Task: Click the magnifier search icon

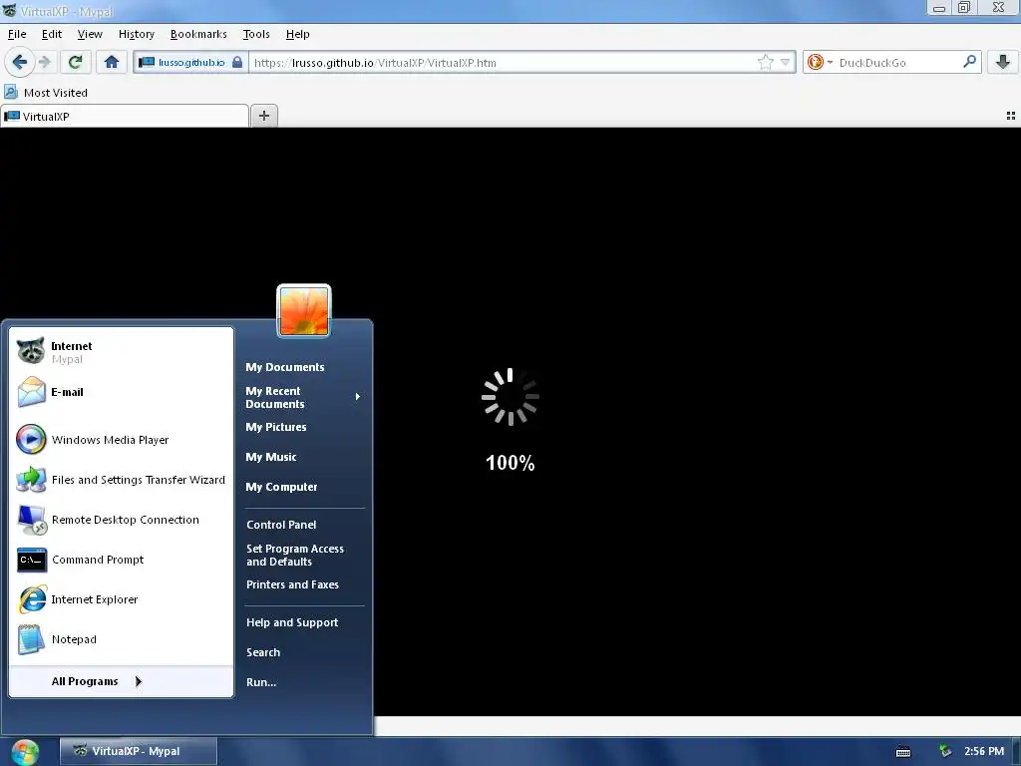Action: pyautogui.click(x=969, y=62)
